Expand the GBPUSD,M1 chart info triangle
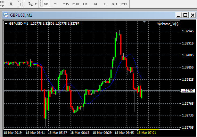197x137 pixels. click(x=6, y=24)
